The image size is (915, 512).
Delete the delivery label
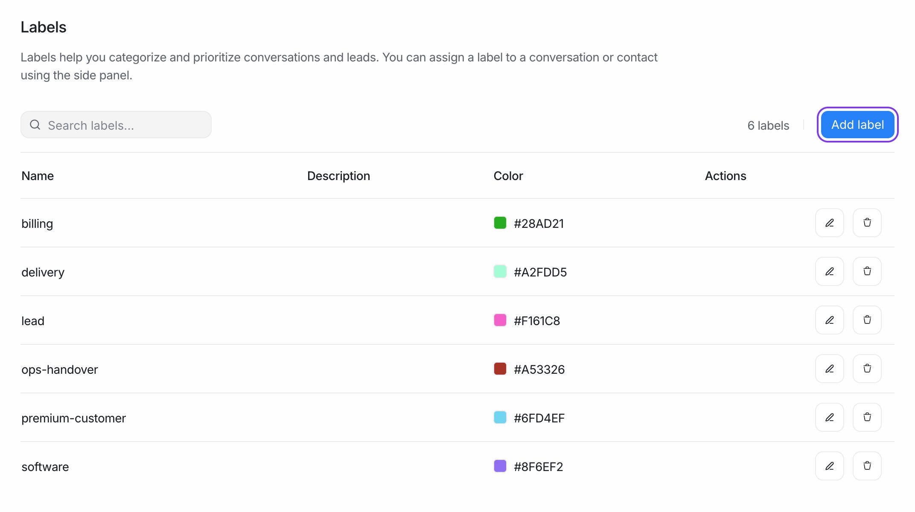[x=867, y=271]
